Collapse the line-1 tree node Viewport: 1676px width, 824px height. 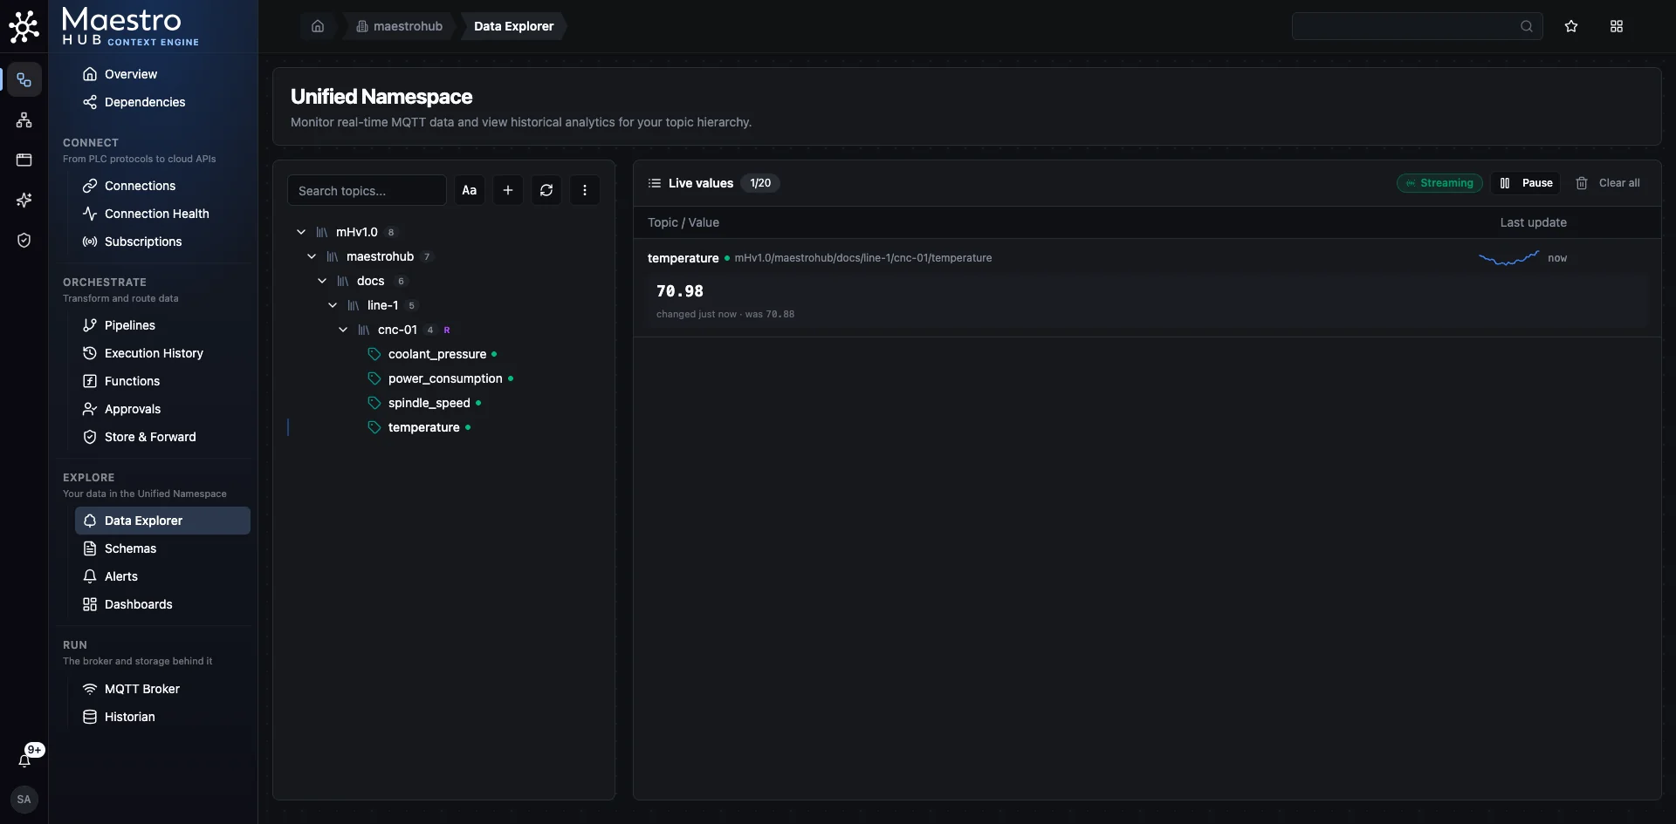tap(333, 305)
